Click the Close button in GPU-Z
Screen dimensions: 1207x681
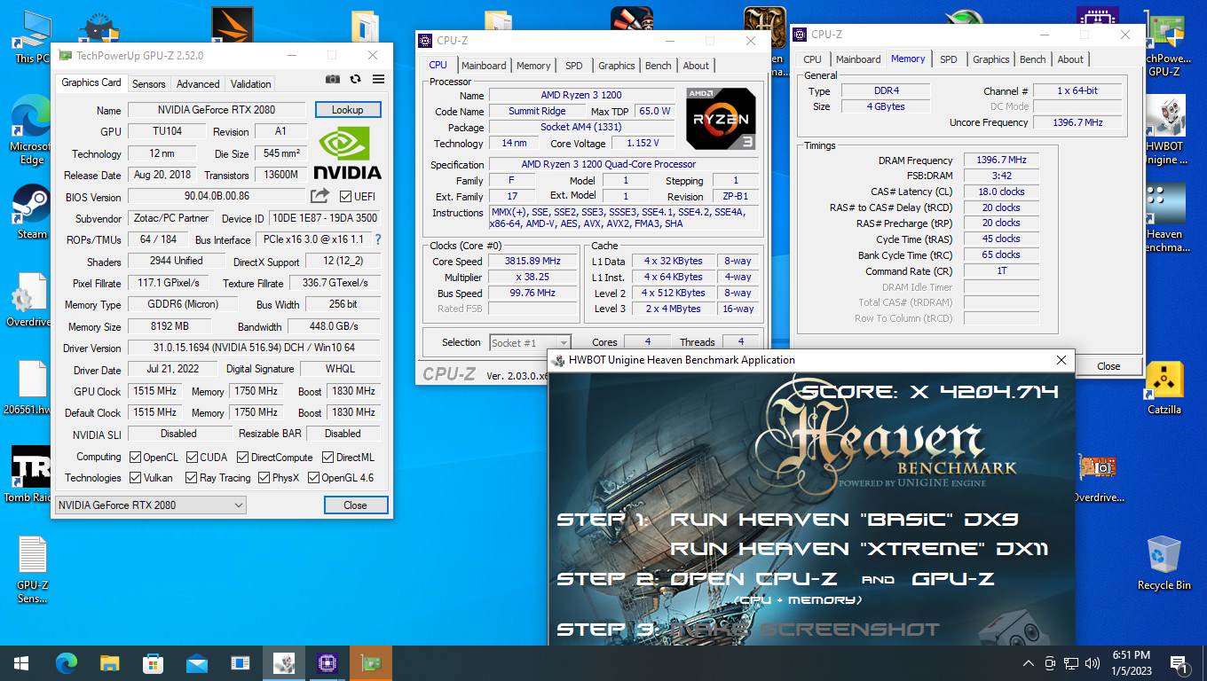(355, 505)
